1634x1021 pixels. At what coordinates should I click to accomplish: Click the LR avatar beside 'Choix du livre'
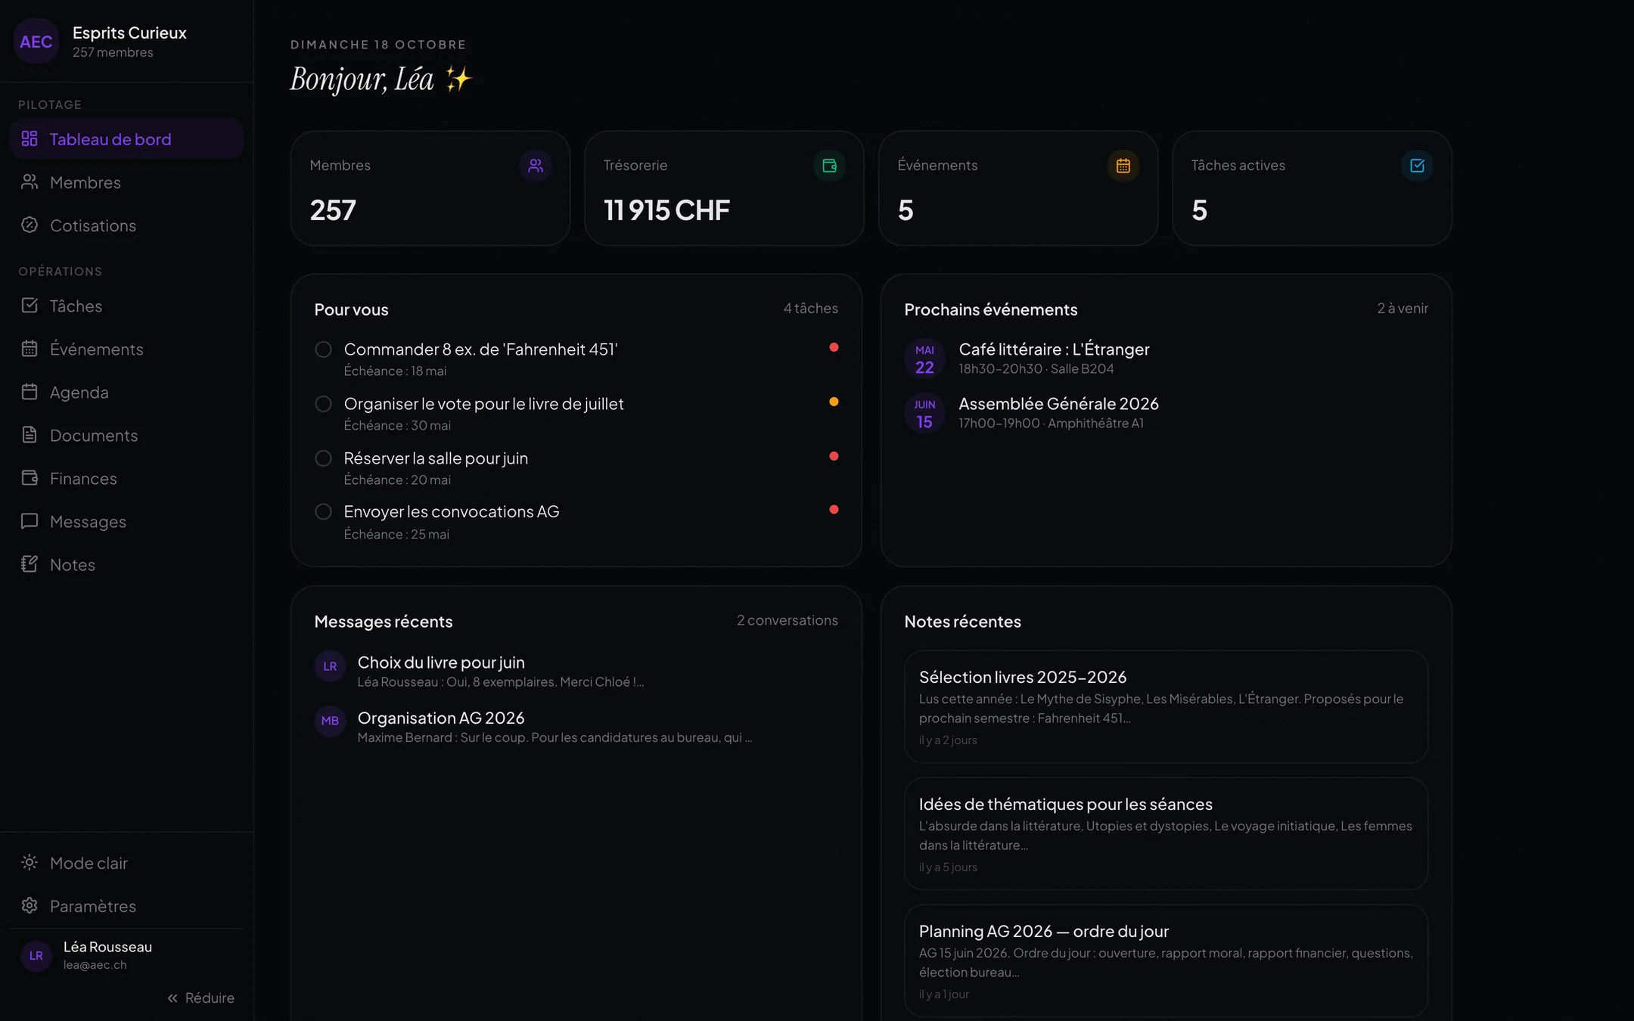(330, 666)
